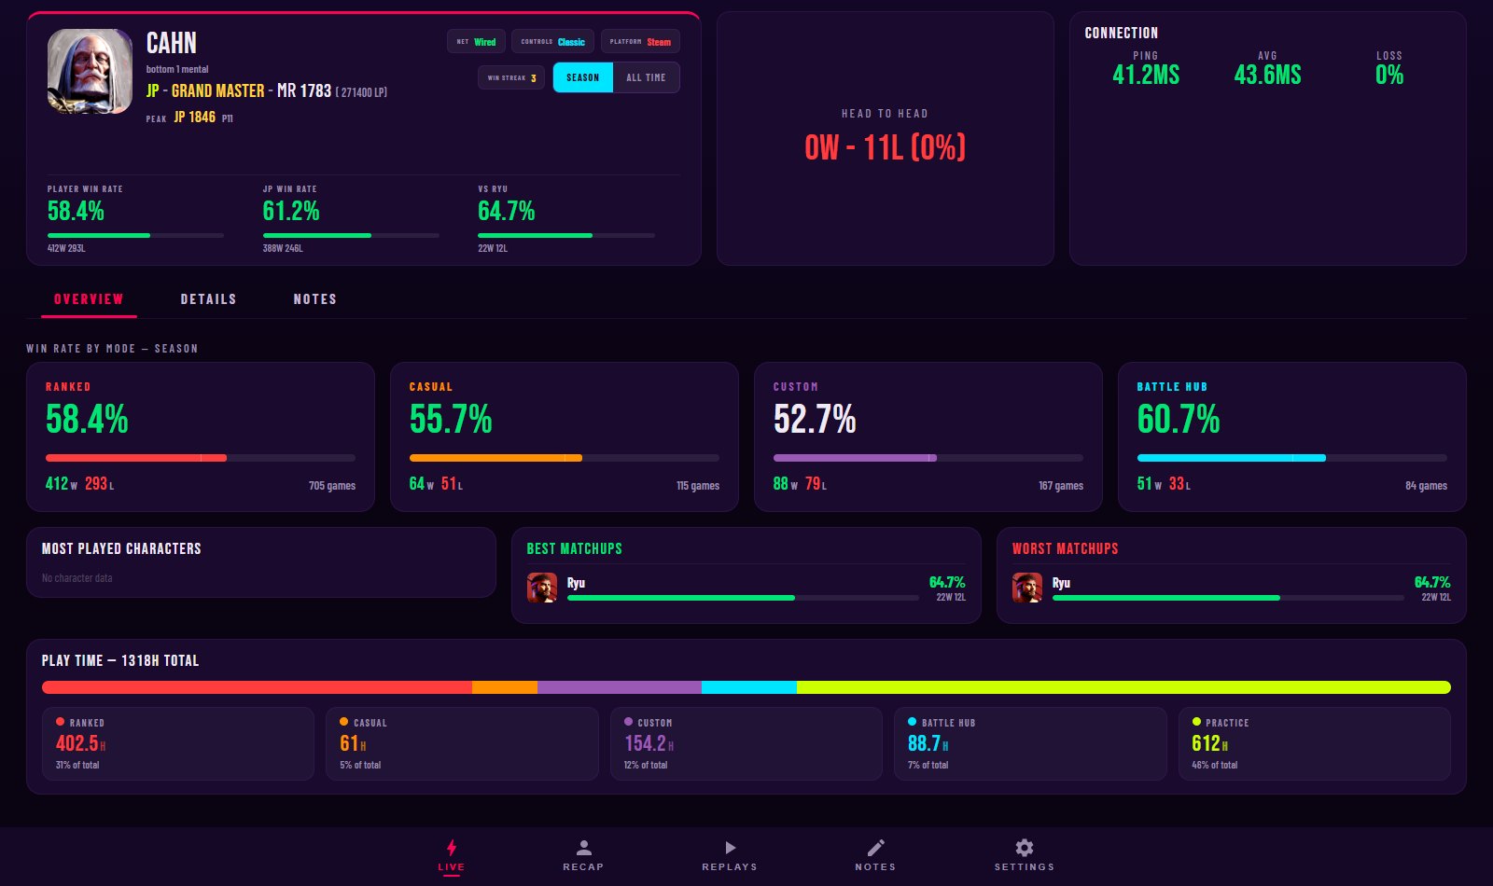1493x886 pixels.
Task: Click the Practice play time tile
Action: 1315,743
